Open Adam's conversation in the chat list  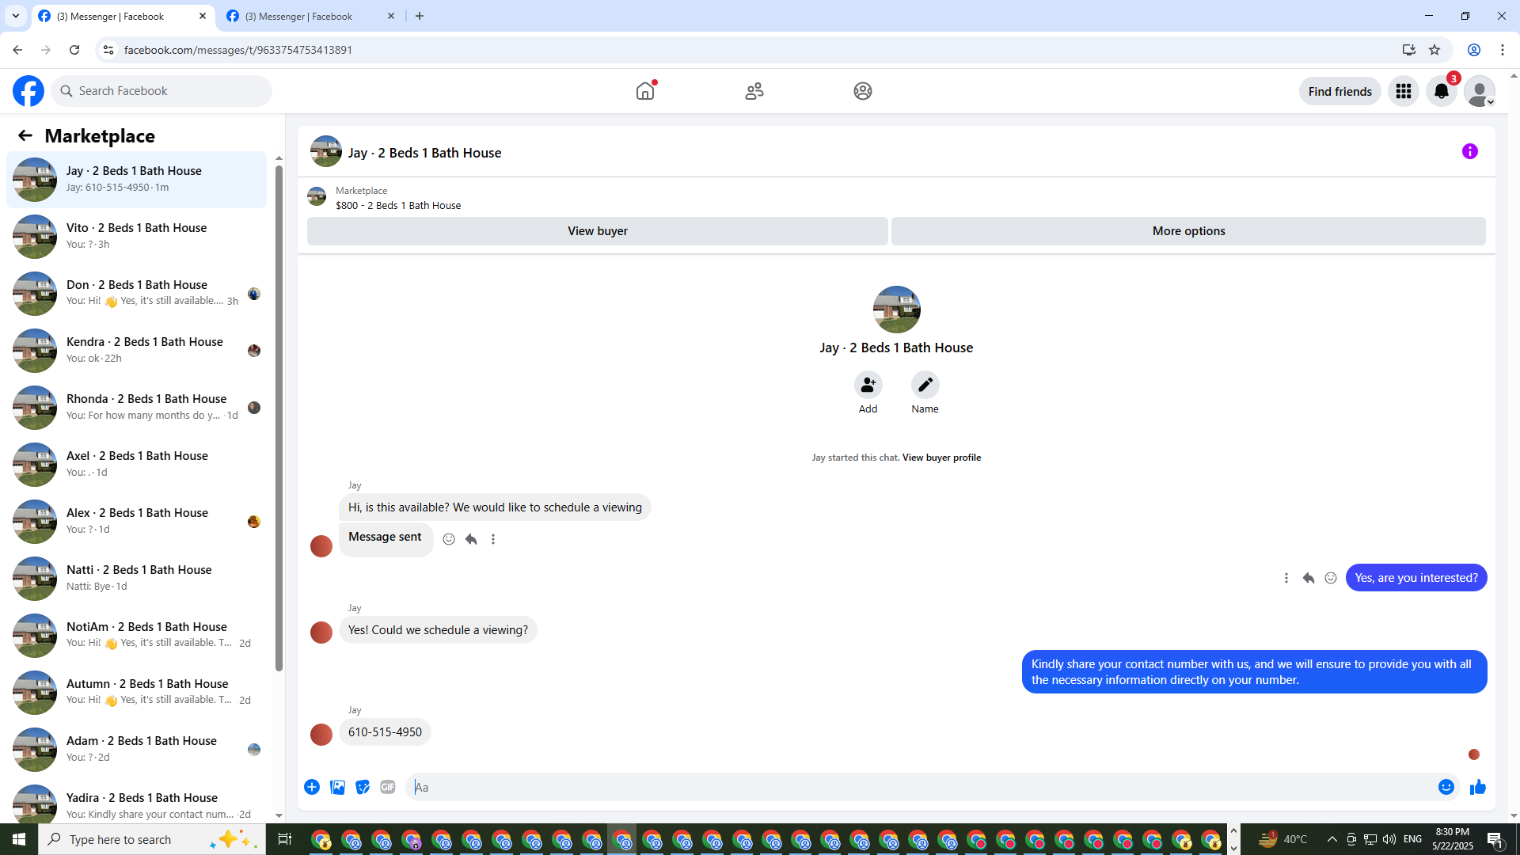click(x=137, y=750)
